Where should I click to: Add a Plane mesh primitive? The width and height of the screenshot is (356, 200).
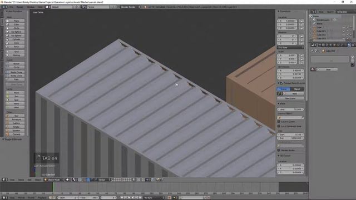point(16,21)
